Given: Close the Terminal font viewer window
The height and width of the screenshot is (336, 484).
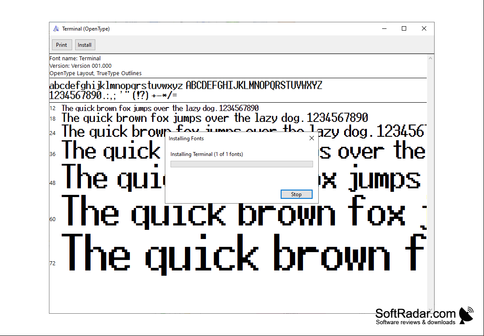Looking at the screenshot, I should 424,29.
